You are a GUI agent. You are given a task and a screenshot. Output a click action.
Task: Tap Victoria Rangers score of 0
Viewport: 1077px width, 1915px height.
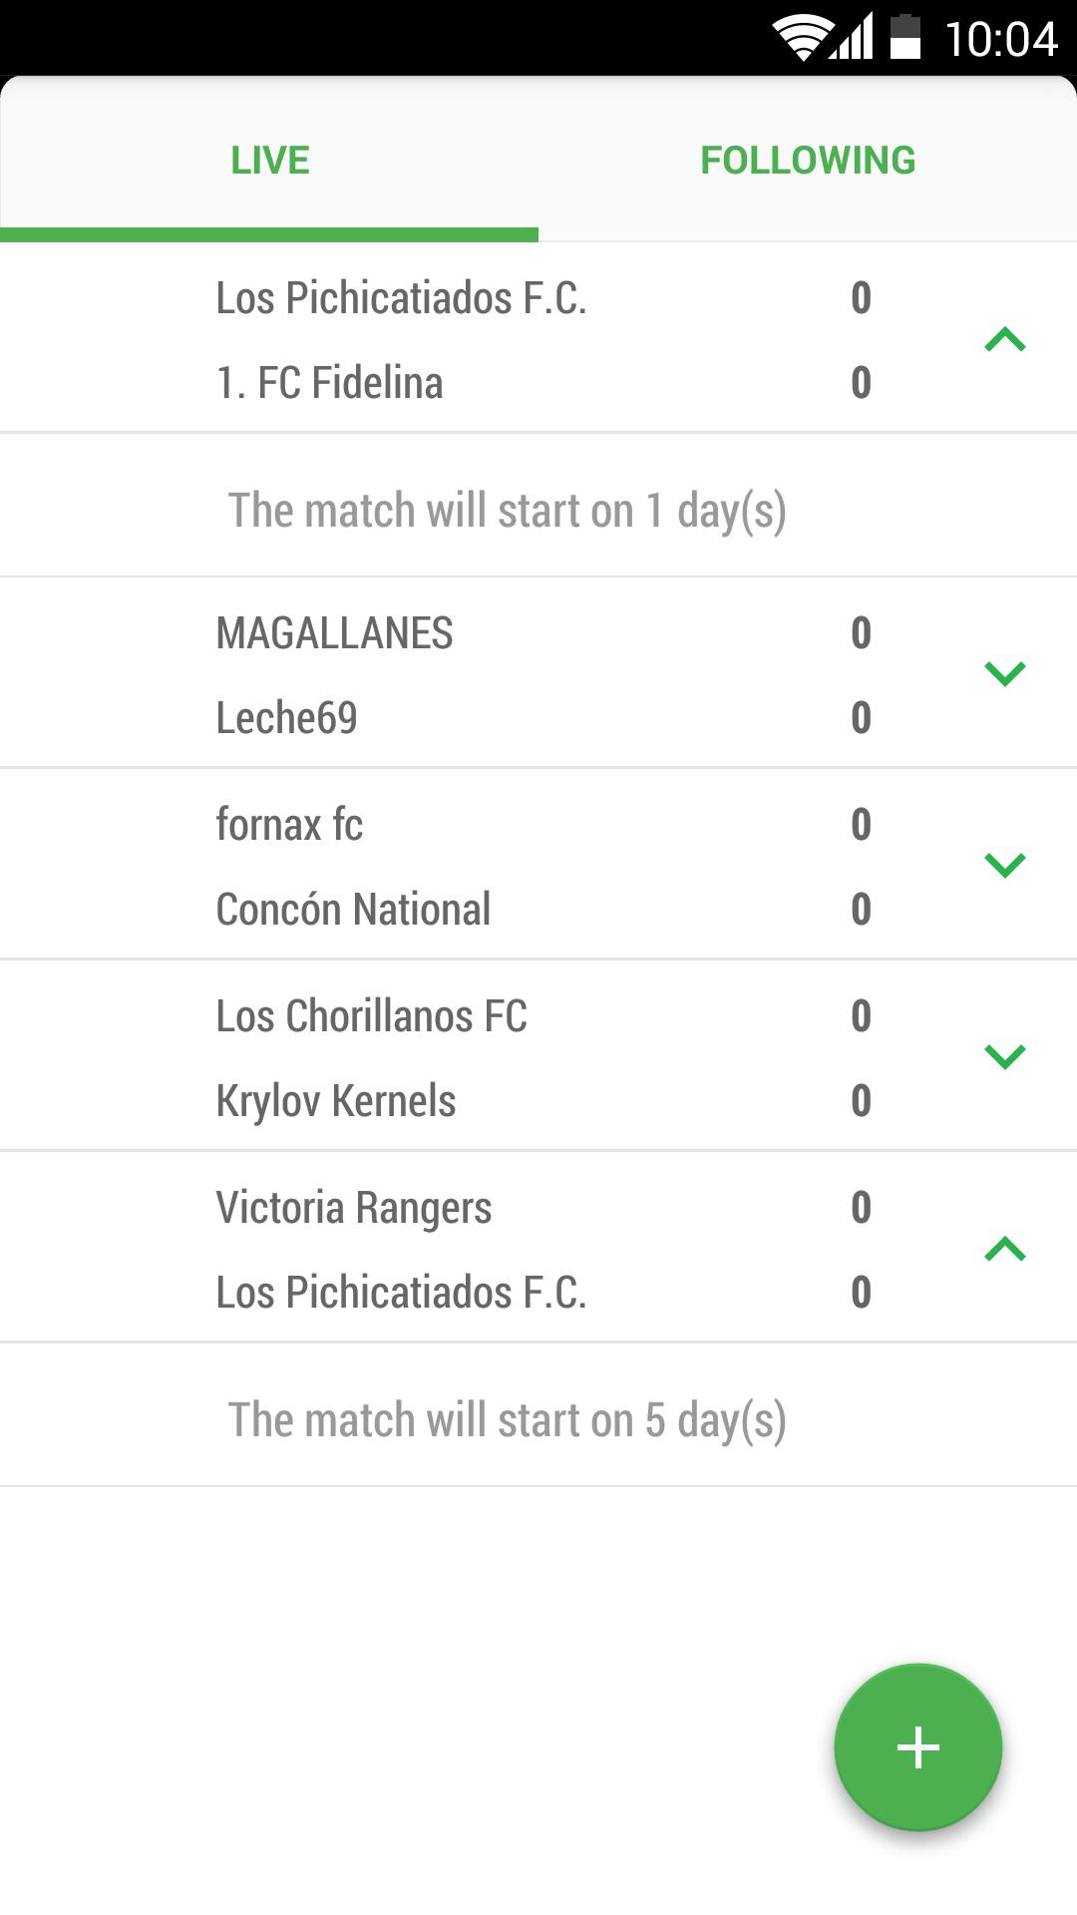point(860,1207)
